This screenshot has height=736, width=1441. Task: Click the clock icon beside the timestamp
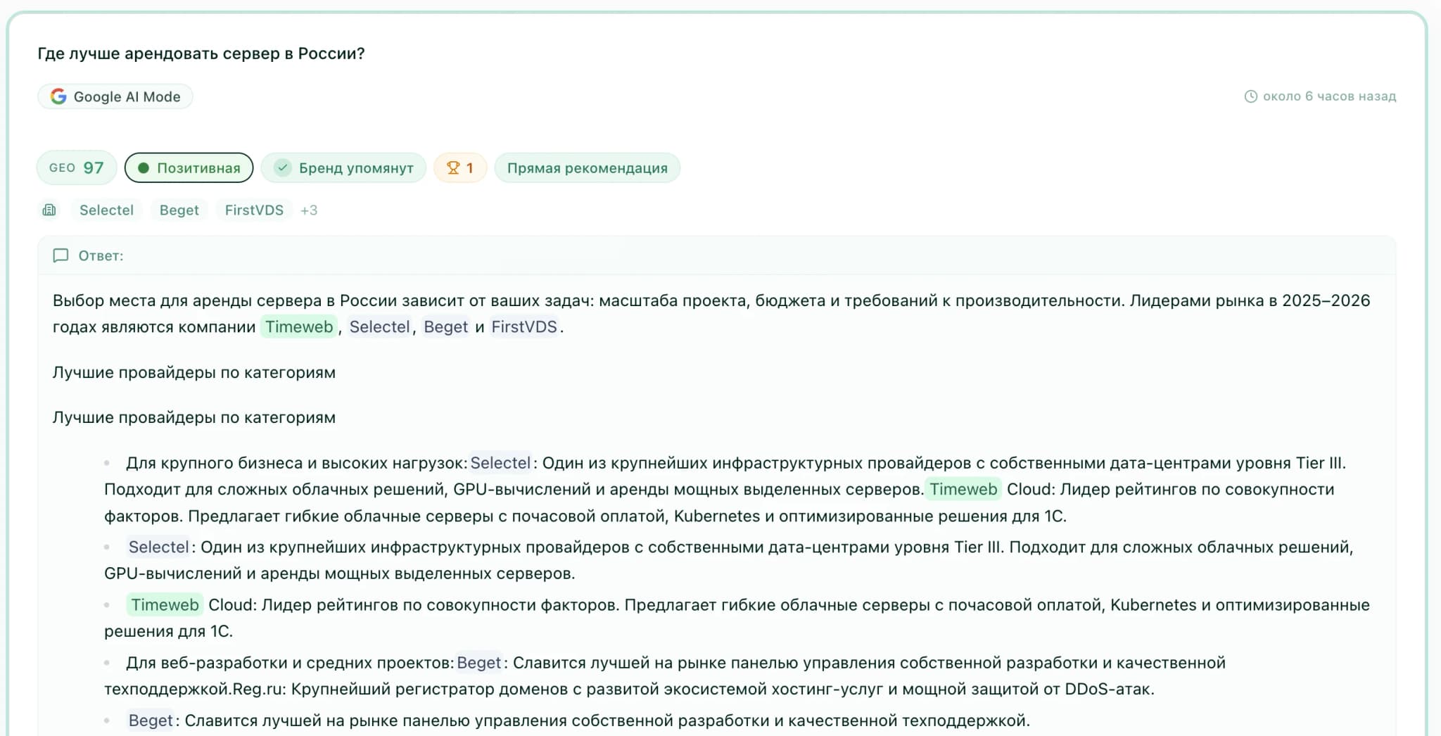pyautogui.click(x=1252, y=96)
